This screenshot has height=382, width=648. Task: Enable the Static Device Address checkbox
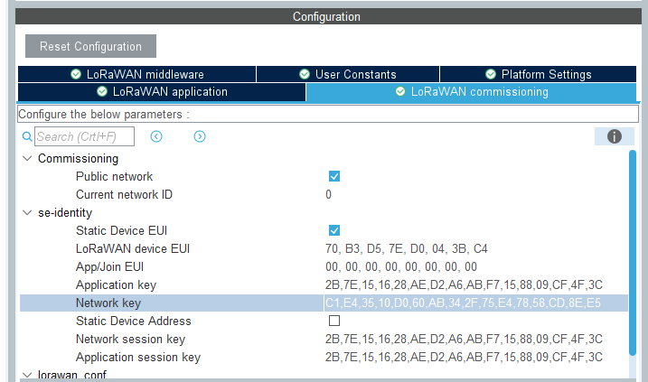coord(334,321)
